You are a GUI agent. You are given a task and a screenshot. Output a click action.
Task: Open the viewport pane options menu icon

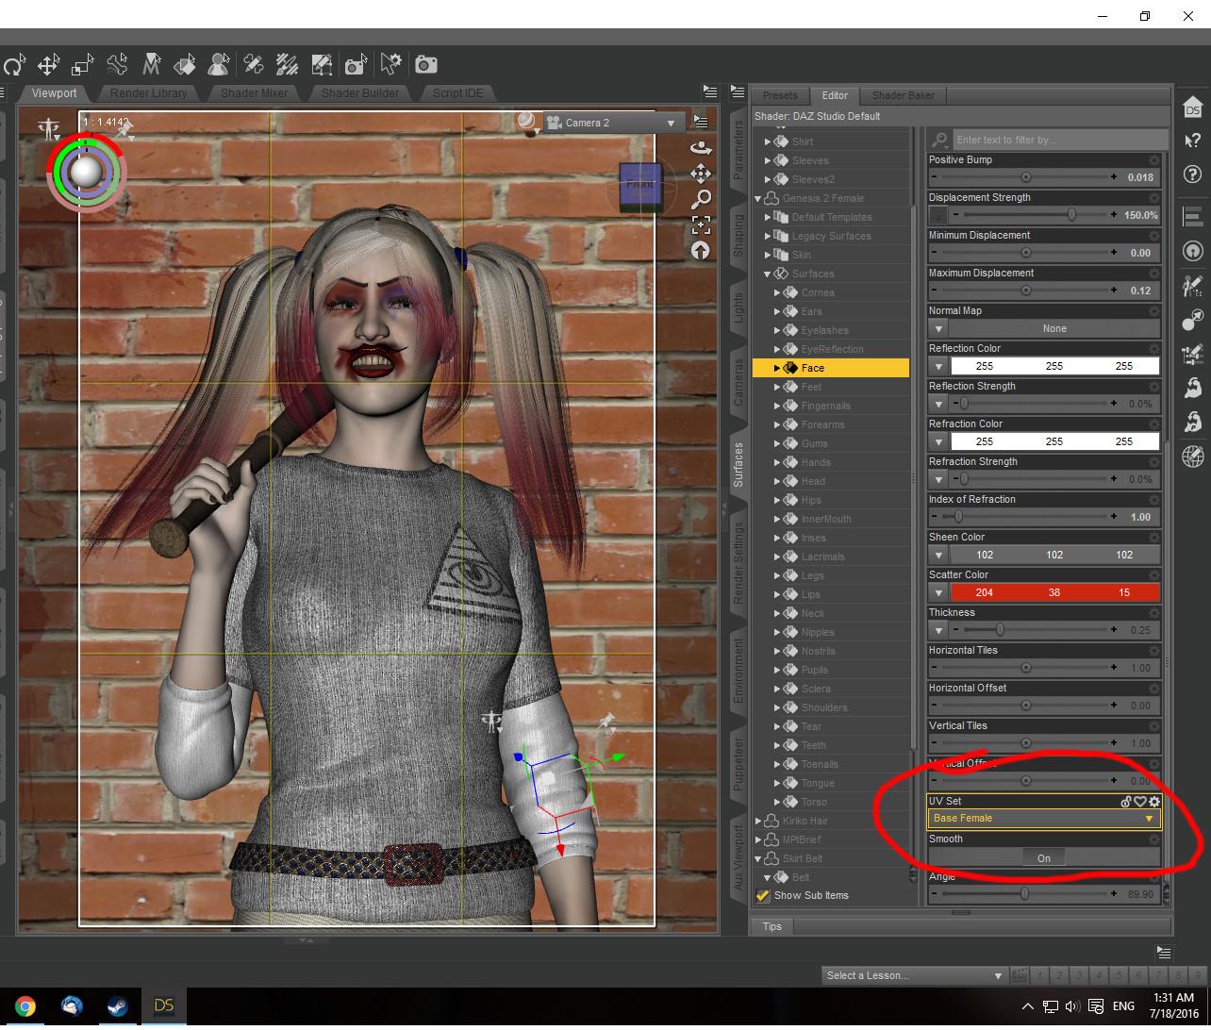point(710,91)
